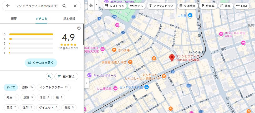Click the search reviews magnifier button
The height and width of the screenshot is (113, 255).
pos(49,76)
